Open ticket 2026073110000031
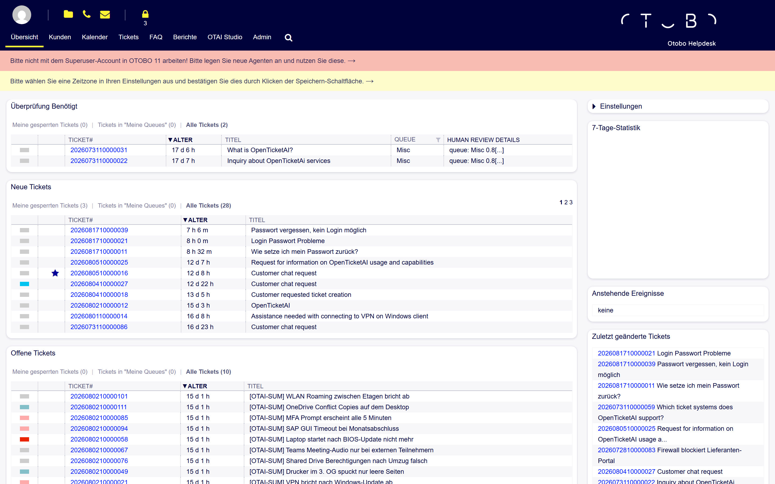This screenshot has height=484, width=775. 99,150
